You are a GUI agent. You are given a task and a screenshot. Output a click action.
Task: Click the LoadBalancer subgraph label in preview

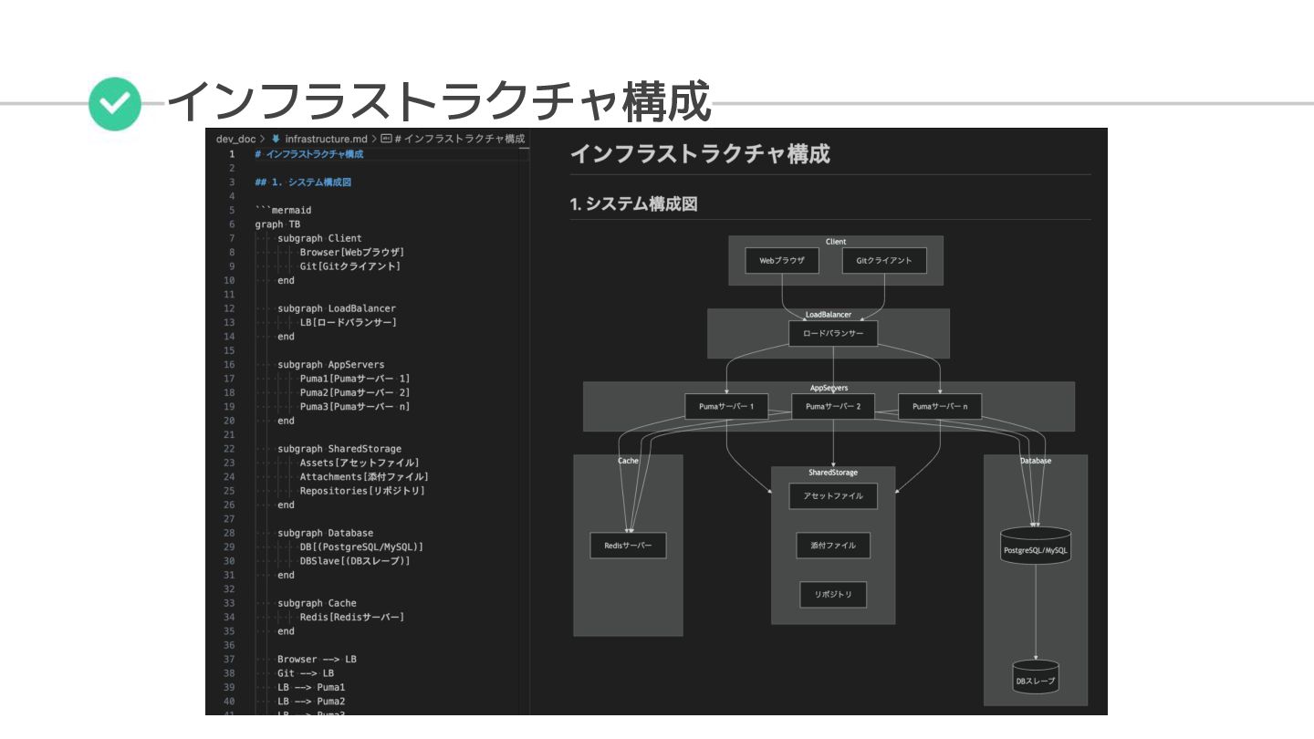(x=829, y=315)
